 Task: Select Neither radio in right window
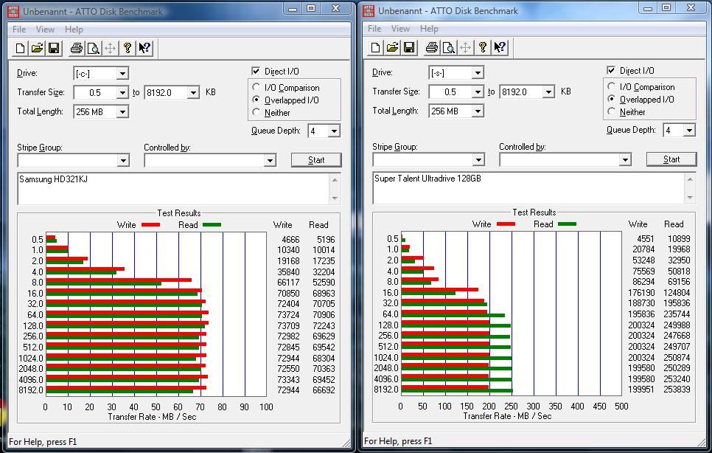coord(611,111)
